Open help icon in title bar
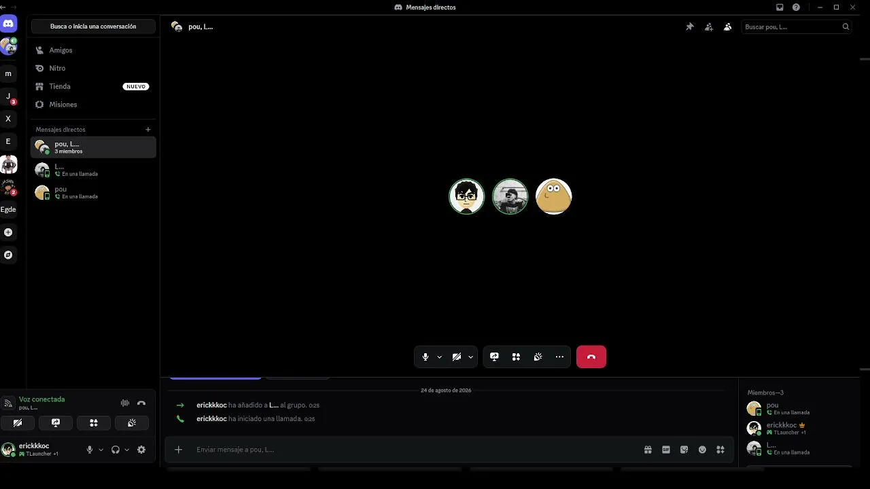Image resolution: width=870 pixels, height=489 pixels. (x=796, y=7)
